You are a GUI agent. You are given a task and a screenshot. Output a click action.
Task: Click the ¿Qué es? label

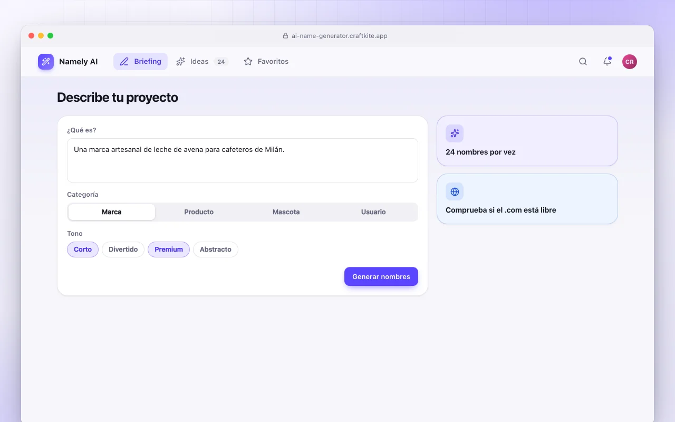[x=82, y=130]
